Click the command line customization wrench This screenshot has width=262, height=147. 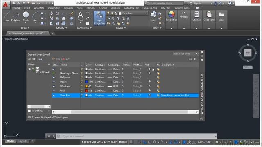pos(54,136)
